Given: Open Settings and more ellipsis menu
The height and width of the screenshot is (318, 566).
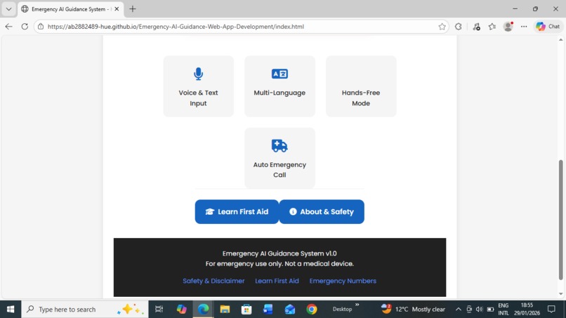Looking at the screenshot, I should tap(524, 27).
